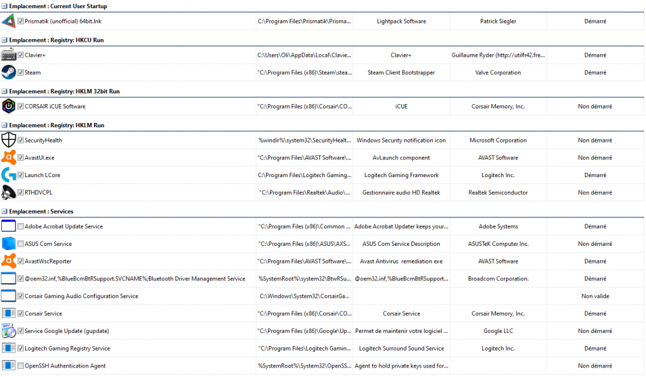This screenshot has width=646, height=377.
Task: Click the CORSAIR iCUE Software icon
Action: coord(8,106)
